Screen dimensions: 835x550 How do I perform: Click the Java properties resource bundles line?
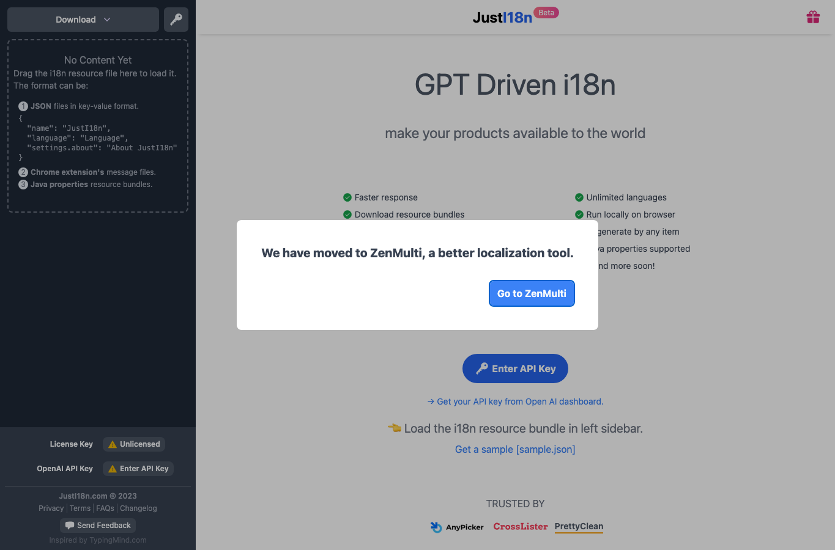tap(92, 185)
